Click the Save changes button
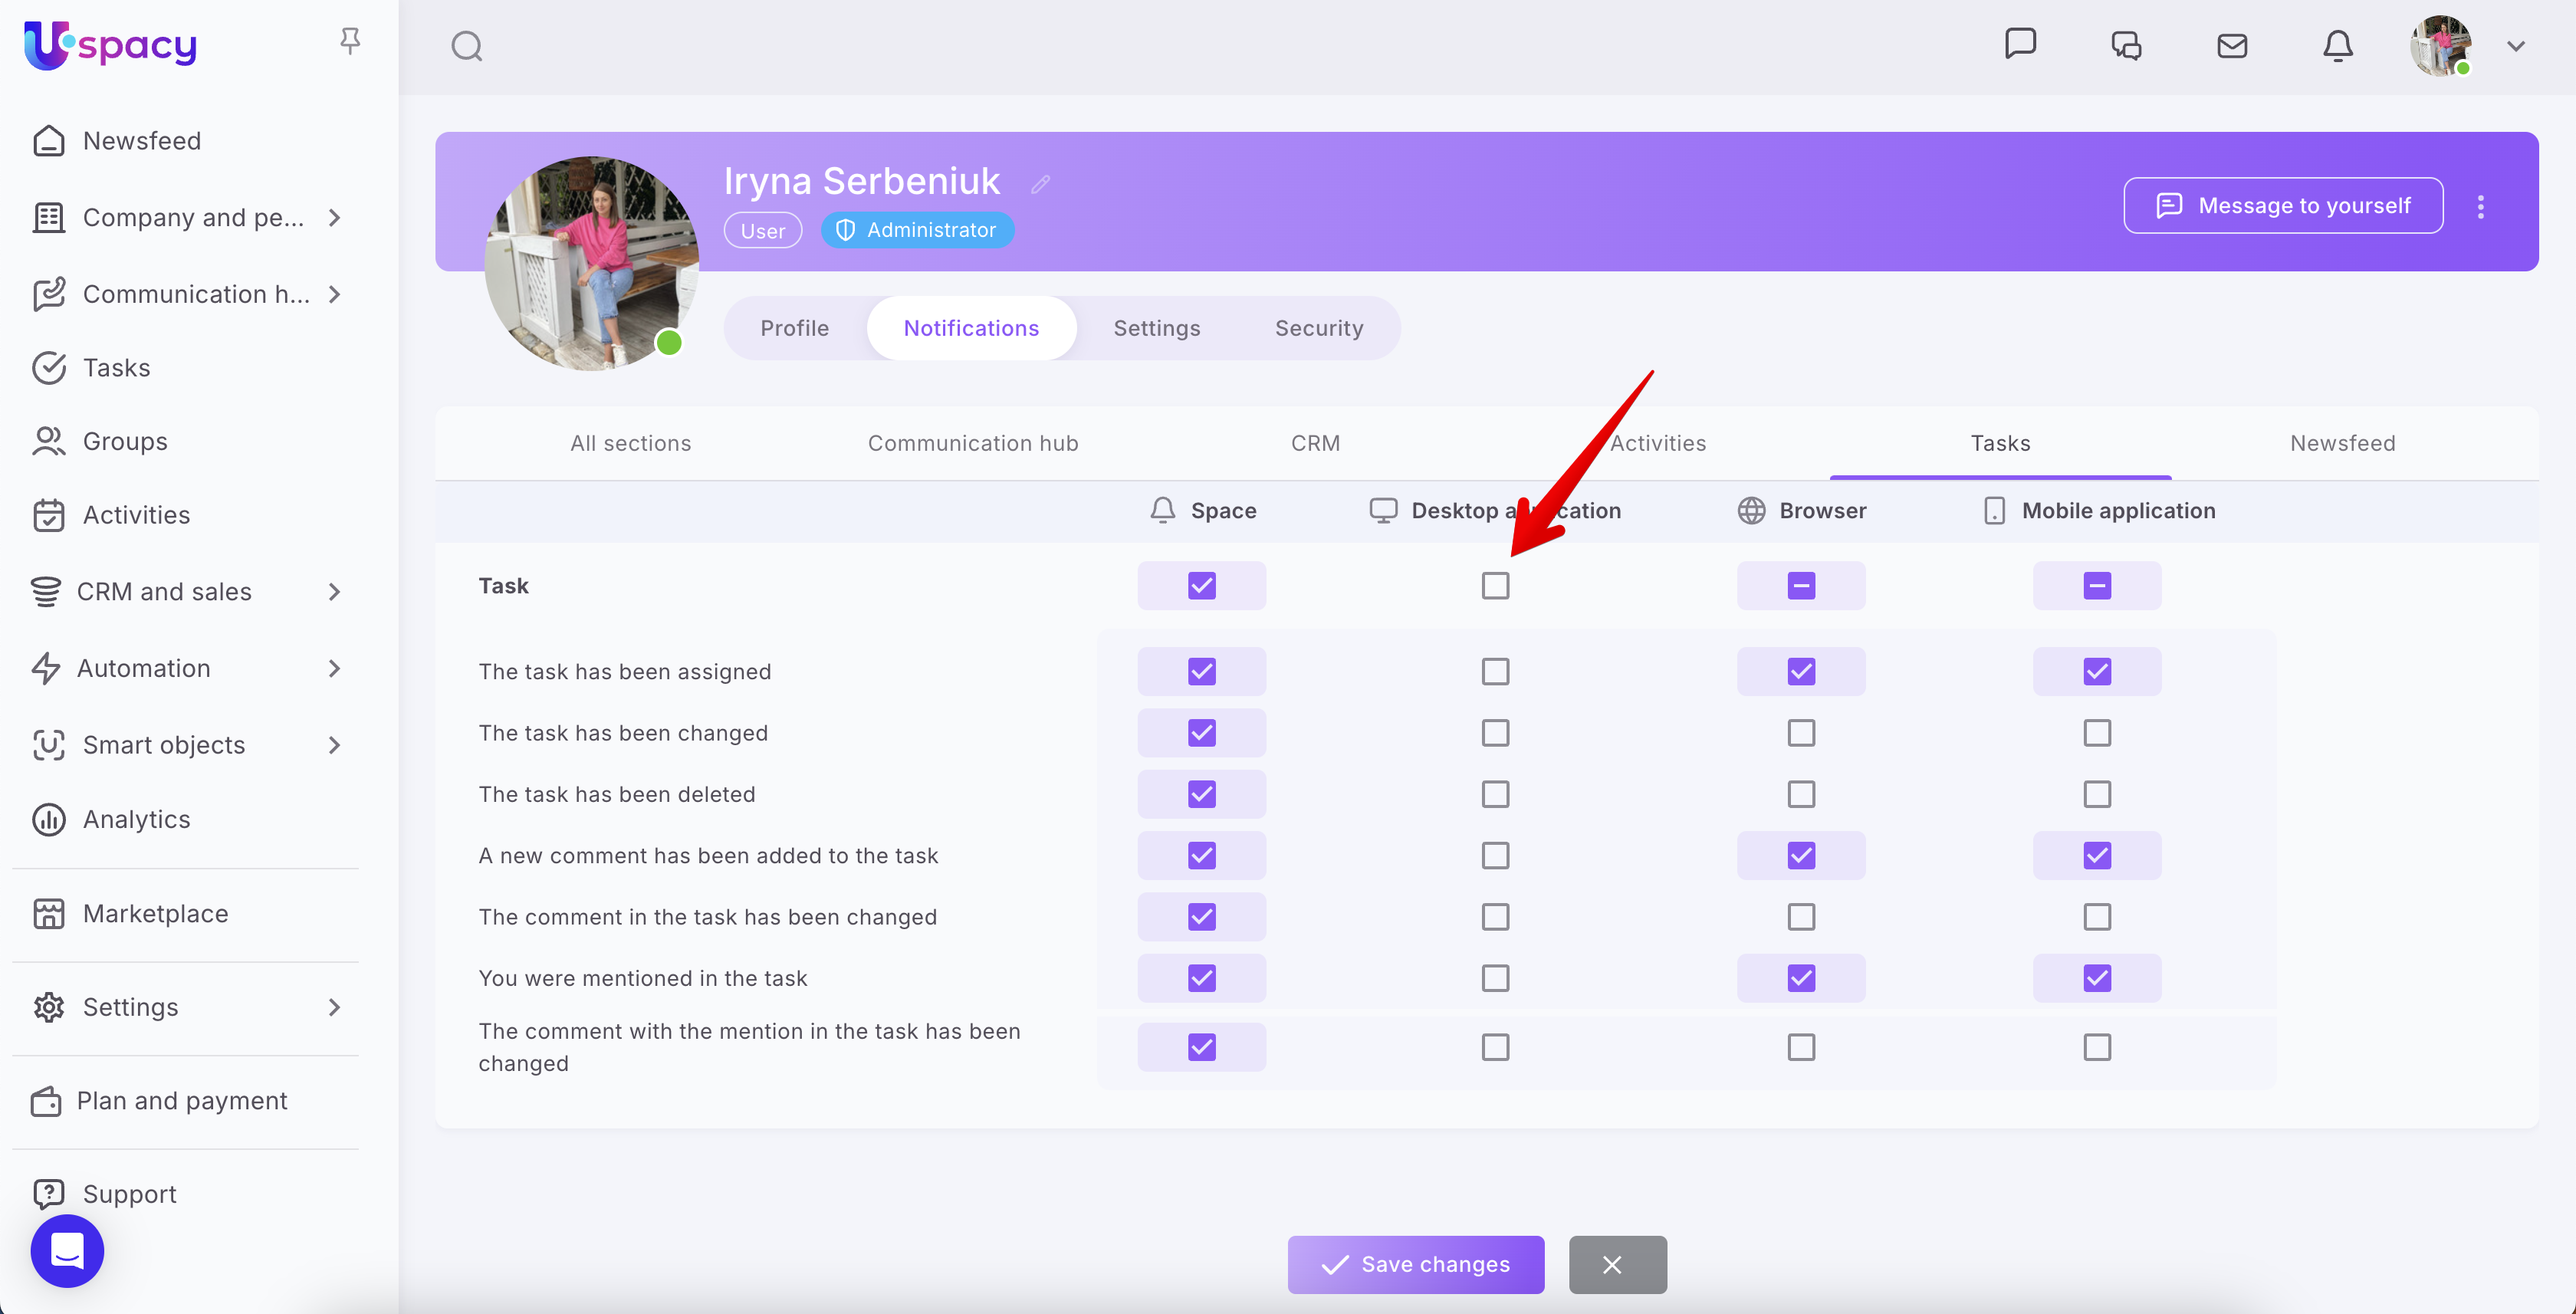This screenshot has height=1314, width=2576. tap(1415, 1264)
